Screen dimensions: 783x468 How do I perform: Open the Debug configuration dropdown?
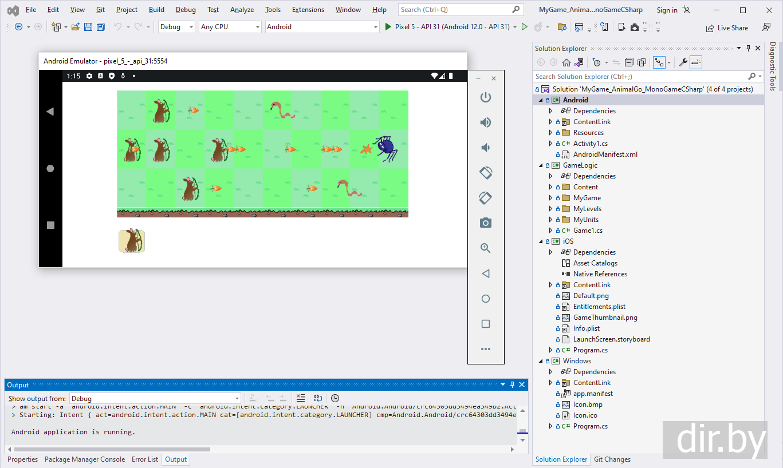176,27
